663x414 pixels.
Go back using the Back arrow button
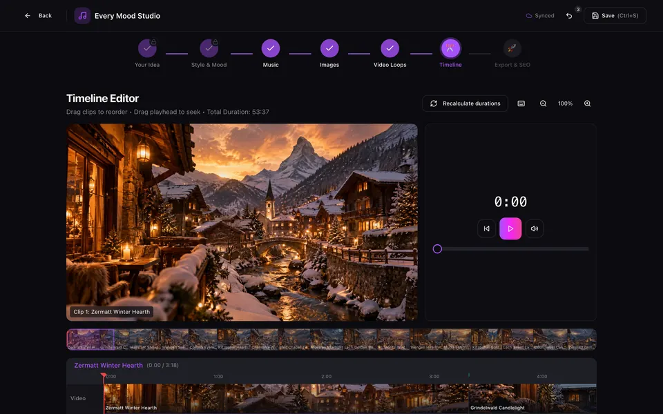pyautogui.click(x=37, y=16)
